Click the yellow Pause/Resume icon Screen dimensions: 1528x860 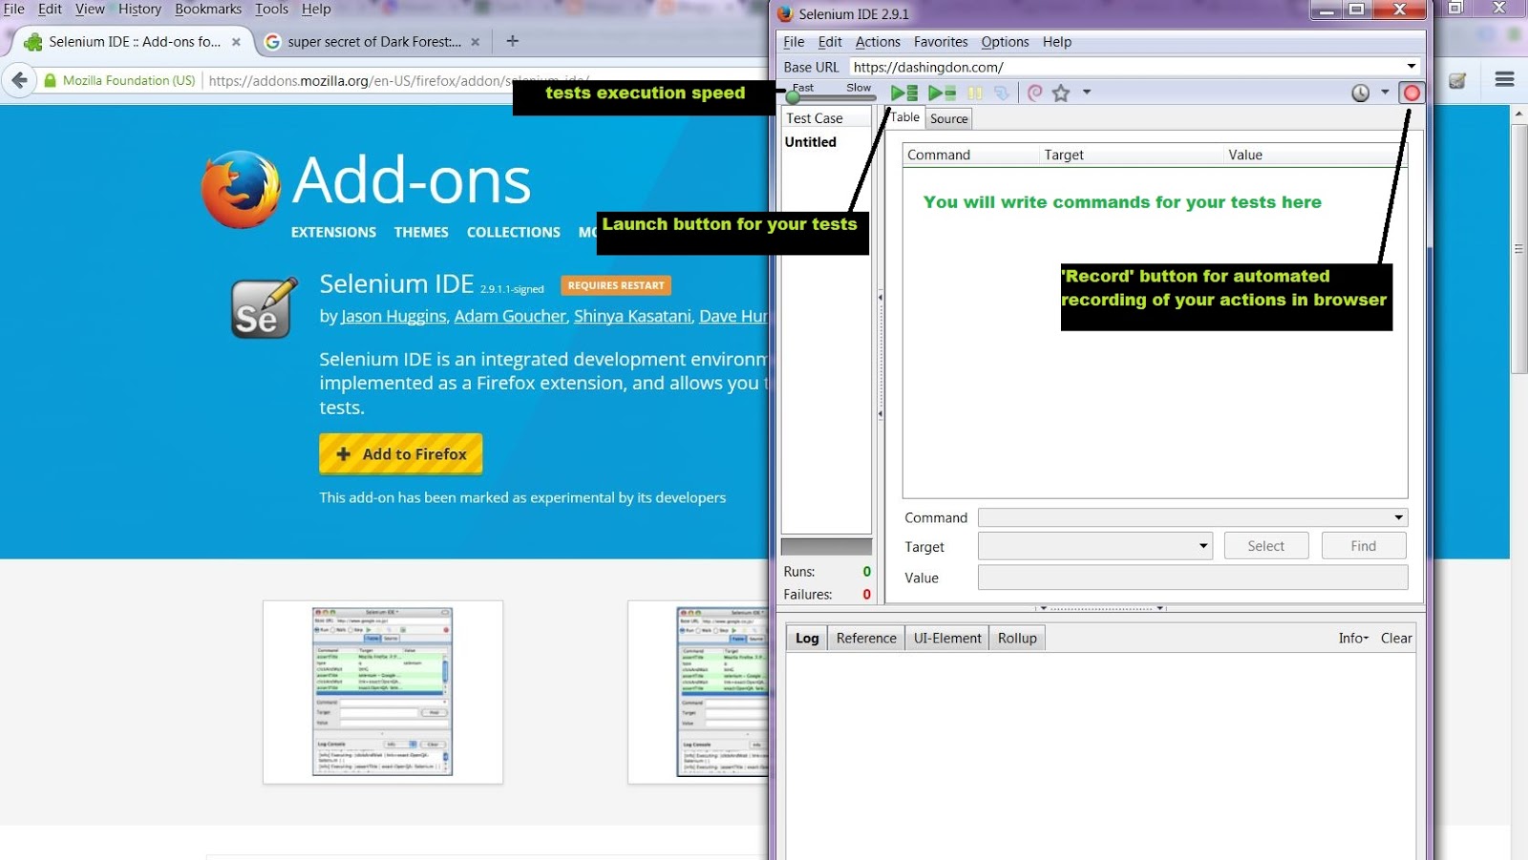(x=975, y=93)
